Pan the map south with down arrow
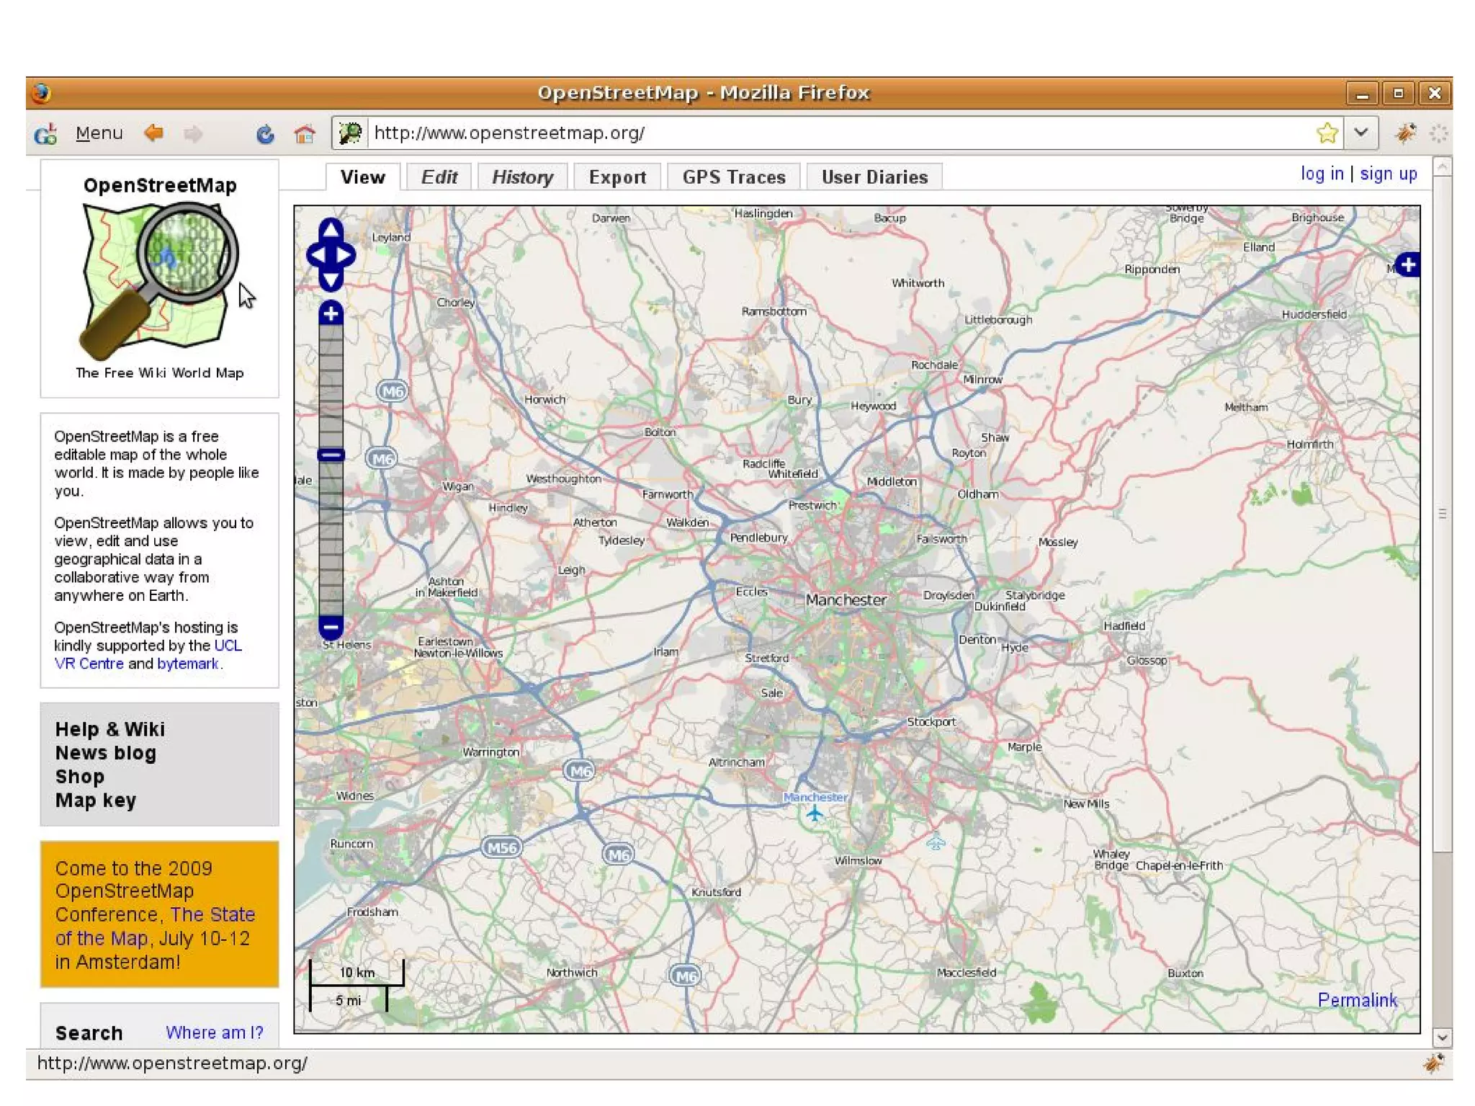Image resolution: width=1475 pixels, height=1106 pixels. (x=331, y=280)
